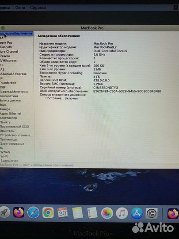The width and height of the screenshot is (179, 239).
Task: Open Launchpad from the Dock
Action: point(4,212)
